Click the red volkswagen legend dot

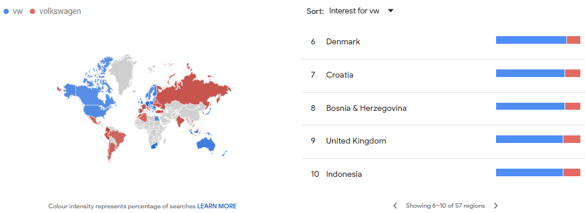pos(32,12)
